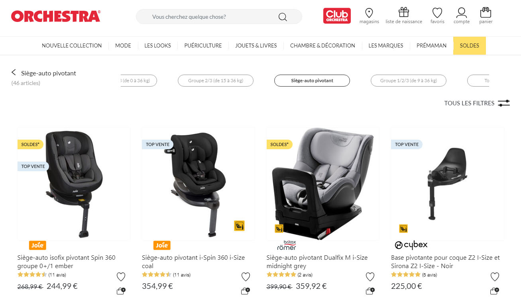
Task: Open the panier shopping bag icon
Action: click(x=486, y=12)
